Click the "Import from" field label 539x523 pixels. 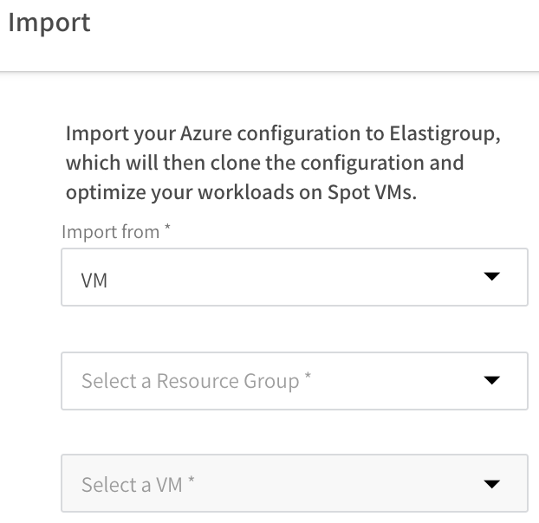click(110, 232)
